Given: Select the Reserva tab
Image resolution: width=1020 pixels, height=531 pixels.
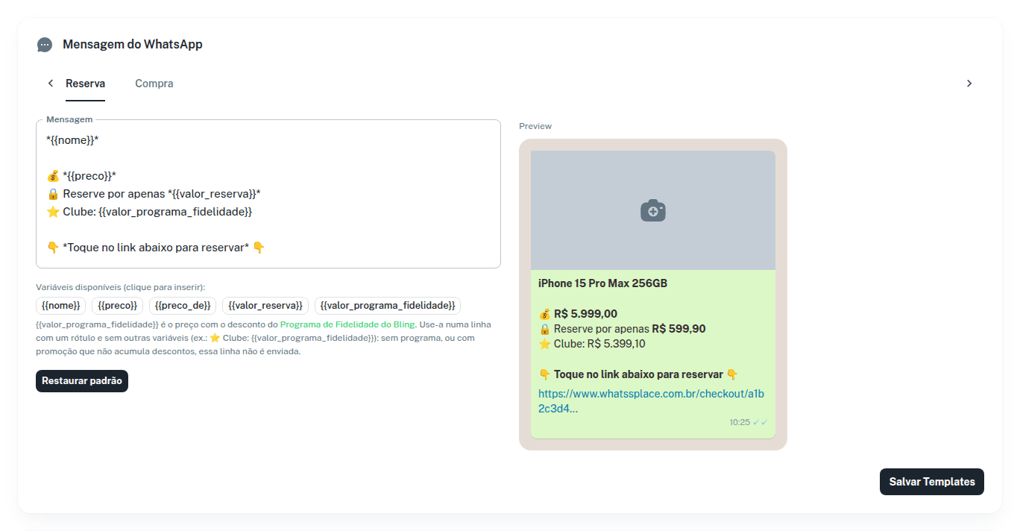Looking at the screenshot, I should click(85, 84).
